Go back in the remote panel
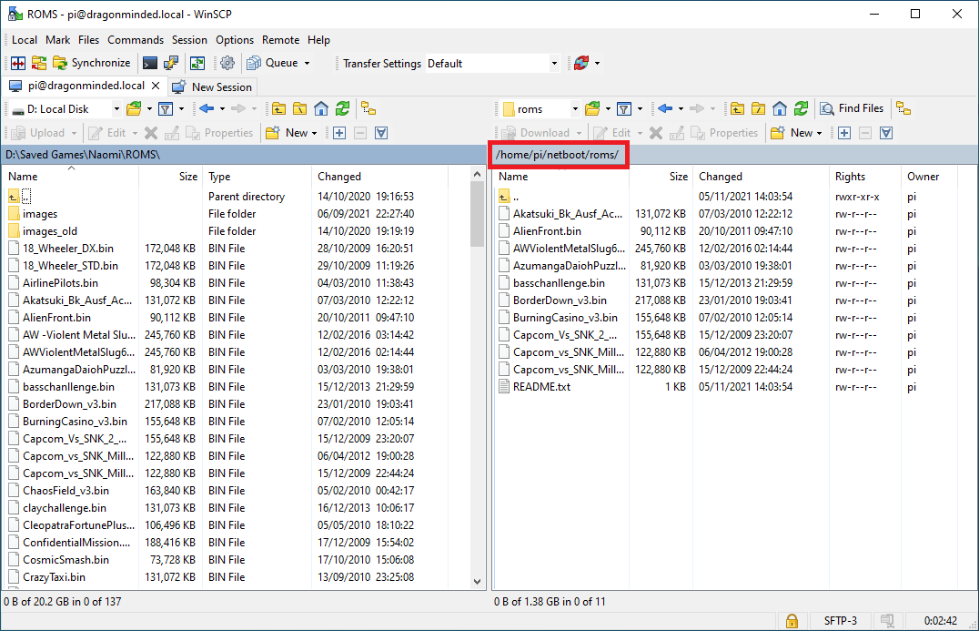This screenshot has width=979, height=631. pyautogui.click(x=665, y=109)
